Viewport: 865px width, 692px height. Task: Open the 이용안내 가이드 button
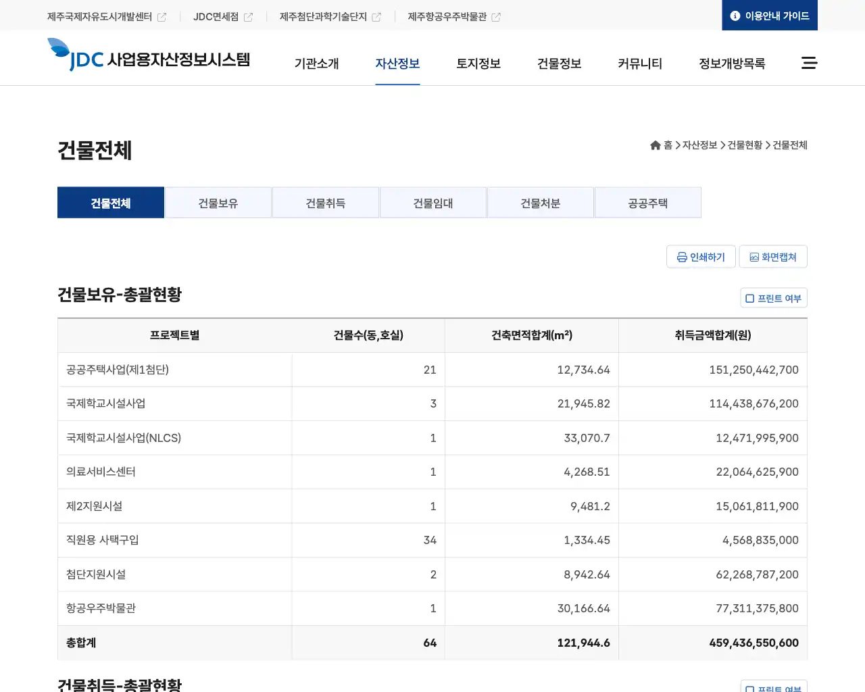pos(770,16)
